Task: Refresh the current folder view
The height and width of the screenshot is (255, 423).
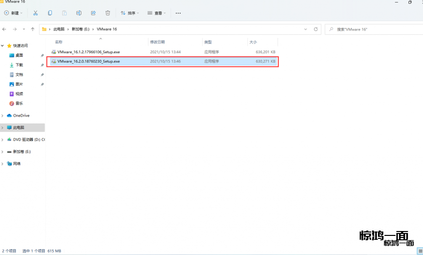Action: [x=316, y=29]
